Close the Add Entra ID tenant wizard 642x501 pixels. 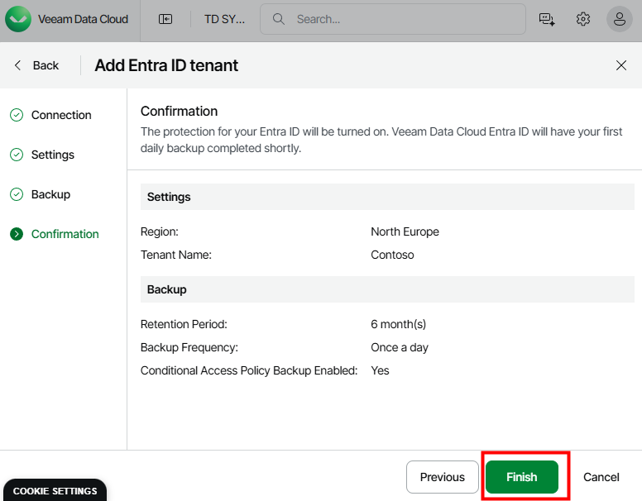click(x=621, y=65)
